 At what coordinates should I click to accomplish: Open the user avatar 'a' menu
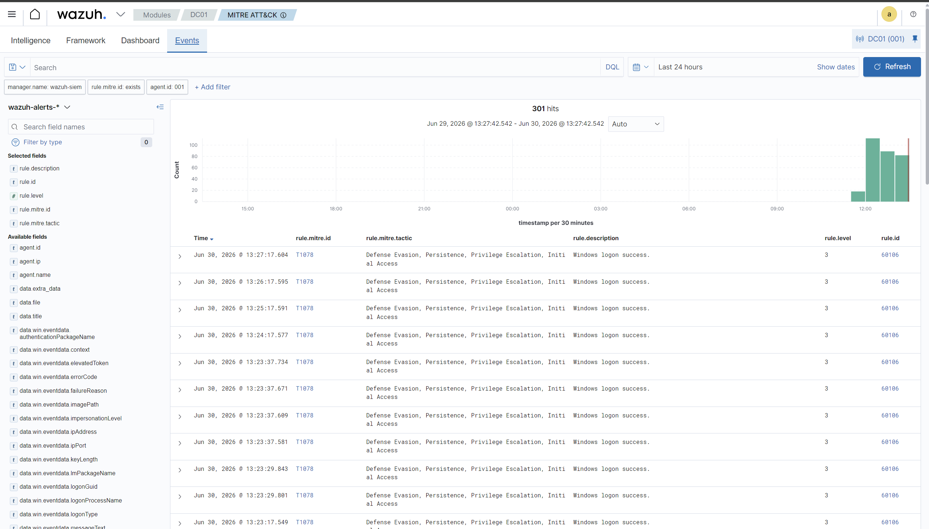click(x=889, y=14)
